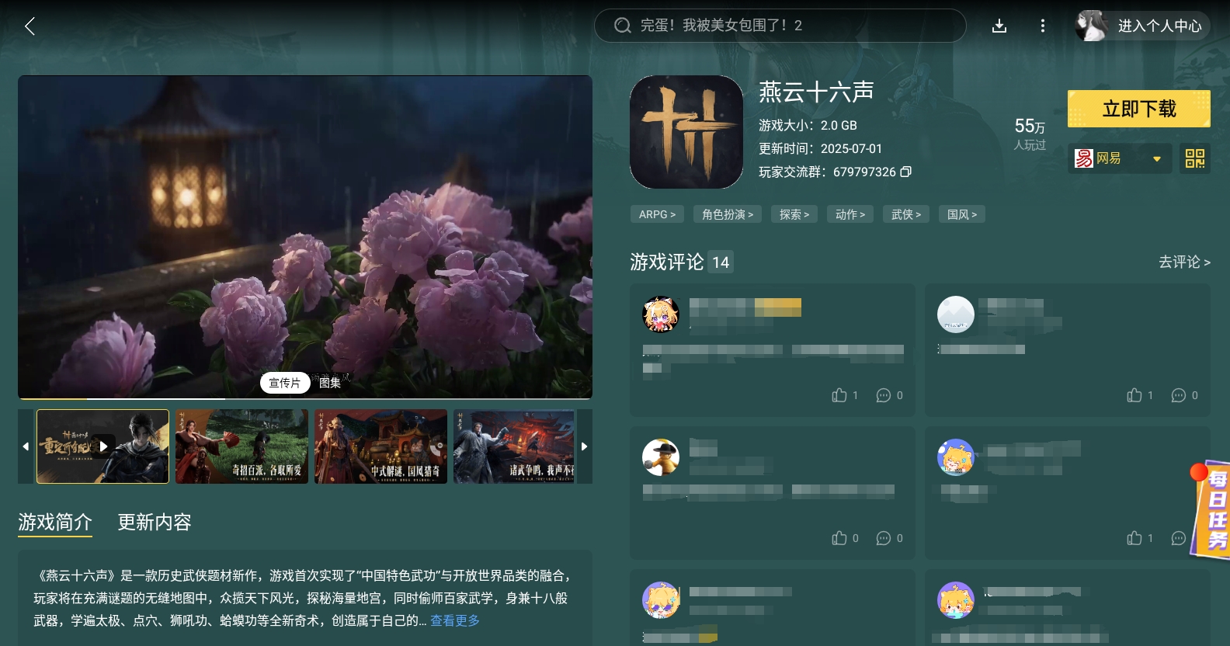Switch media view to 宣传片
Viewport: 1230px width, 646px height.
point(285,383)
